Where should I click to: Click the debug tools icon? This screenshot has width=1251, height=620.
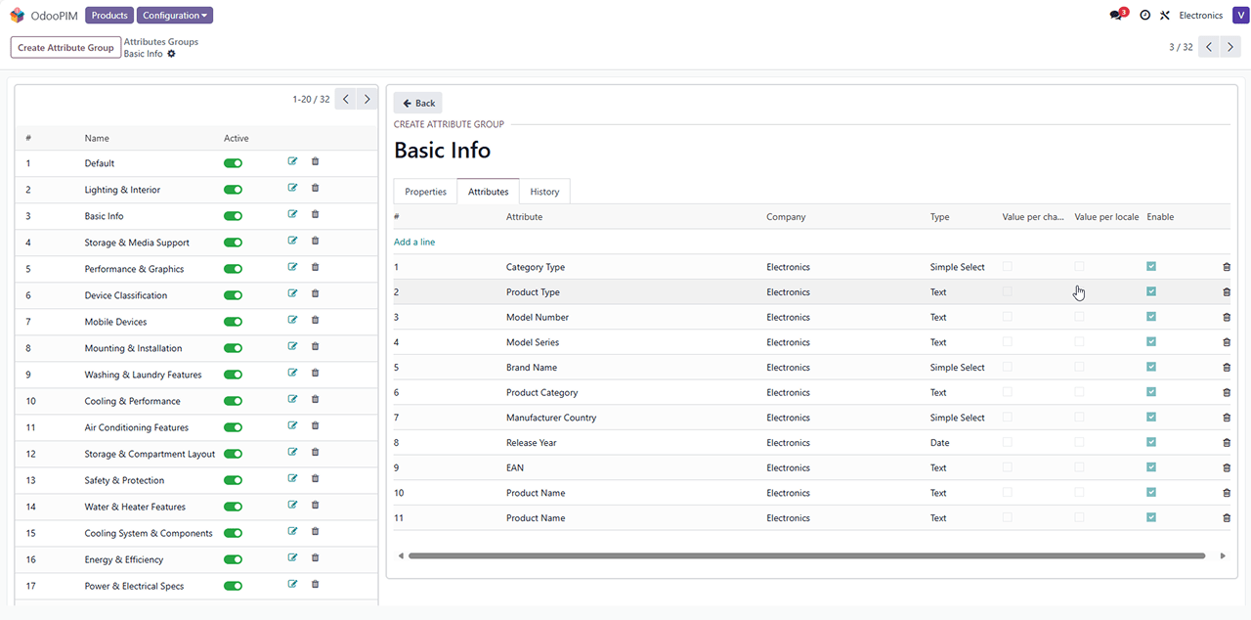[x=1164, y=16]
